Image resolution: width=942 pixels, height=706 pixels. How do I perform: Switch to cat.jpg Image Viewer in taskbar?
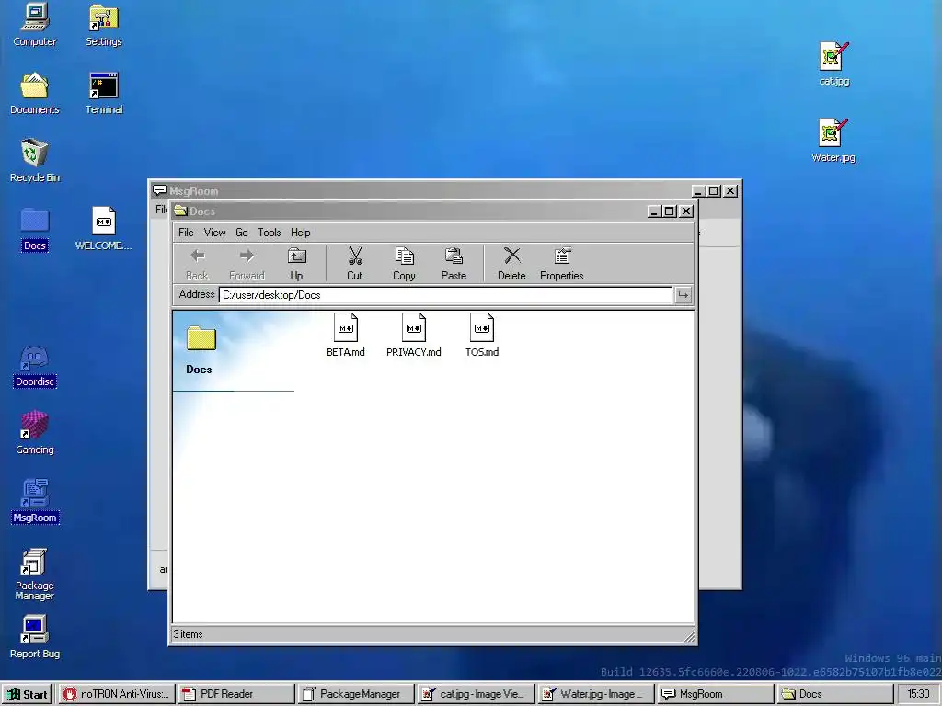click(x=476, y=694)
